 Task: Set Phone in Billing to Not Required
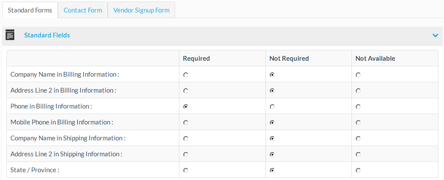(x=272, y=106)
